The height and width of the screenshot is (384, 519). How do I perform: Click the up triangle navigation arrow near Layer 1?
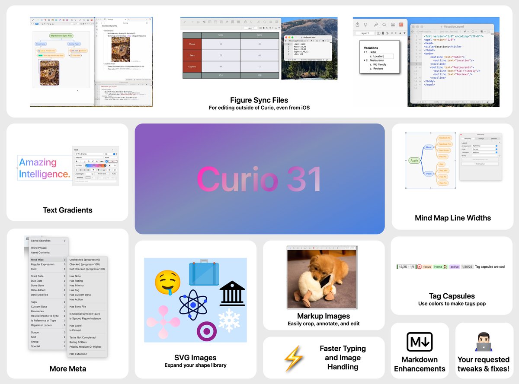(x=400, y=33)
